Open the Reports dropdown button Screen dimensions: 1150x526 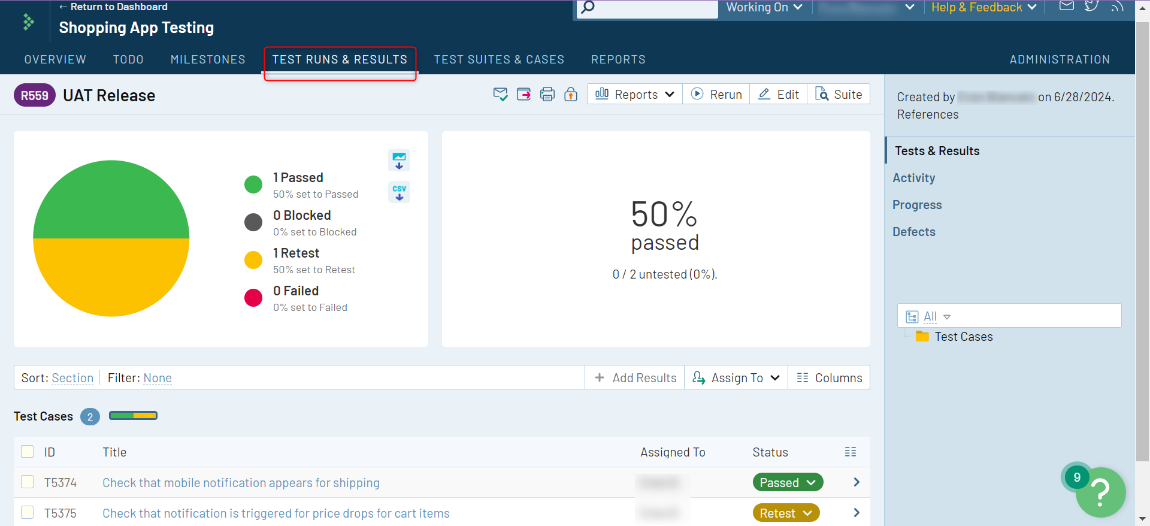[x=635, y=95]
